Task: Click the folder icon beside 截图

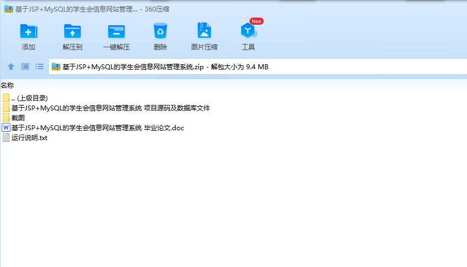Action: coord(6,118)
